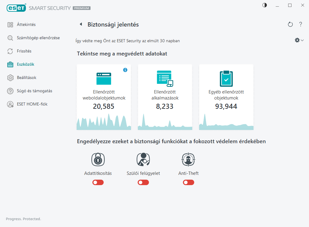Expand the gear settings dropdown

299,40
